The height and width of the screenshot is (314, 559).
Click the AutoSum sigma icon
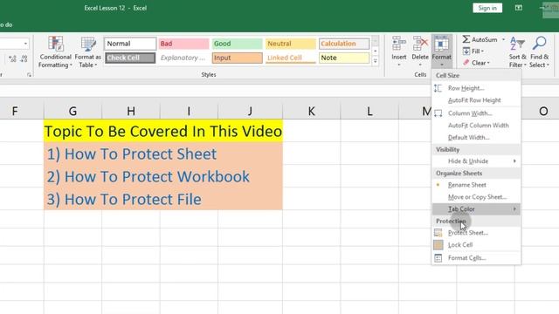point(466,39)
